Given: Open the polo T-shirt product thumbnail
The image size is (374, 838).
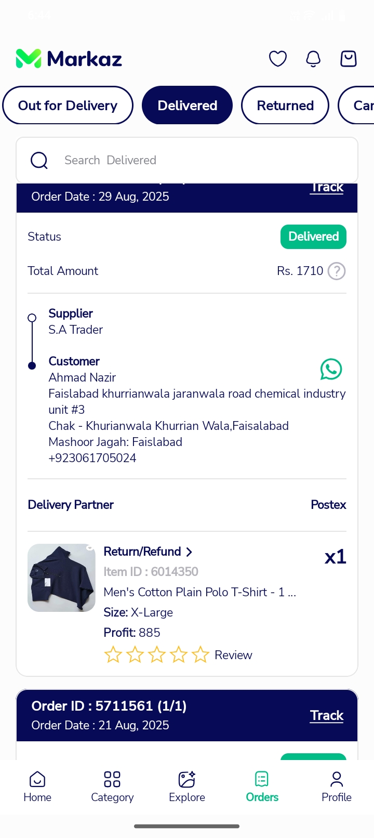Looking at the screenshot, I should 61,578.
